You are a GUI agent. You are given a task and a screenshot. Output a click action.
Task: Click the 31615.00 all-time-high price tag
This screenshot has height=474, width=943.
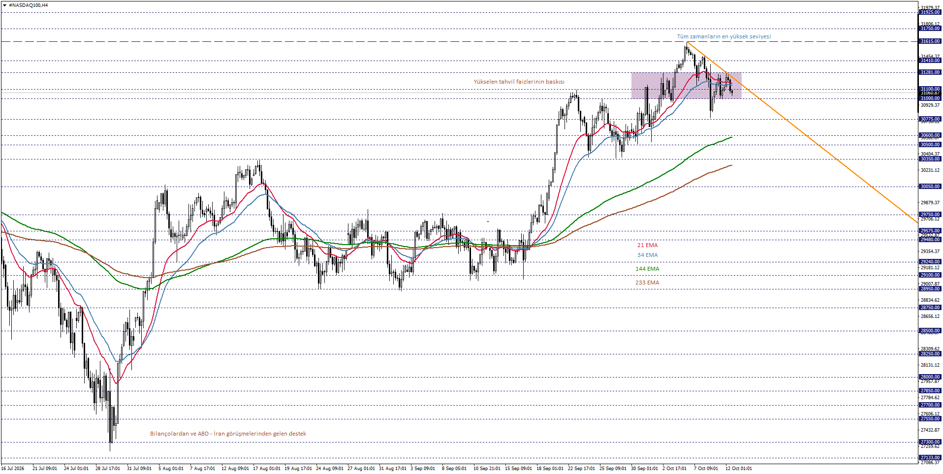point(930,41)
